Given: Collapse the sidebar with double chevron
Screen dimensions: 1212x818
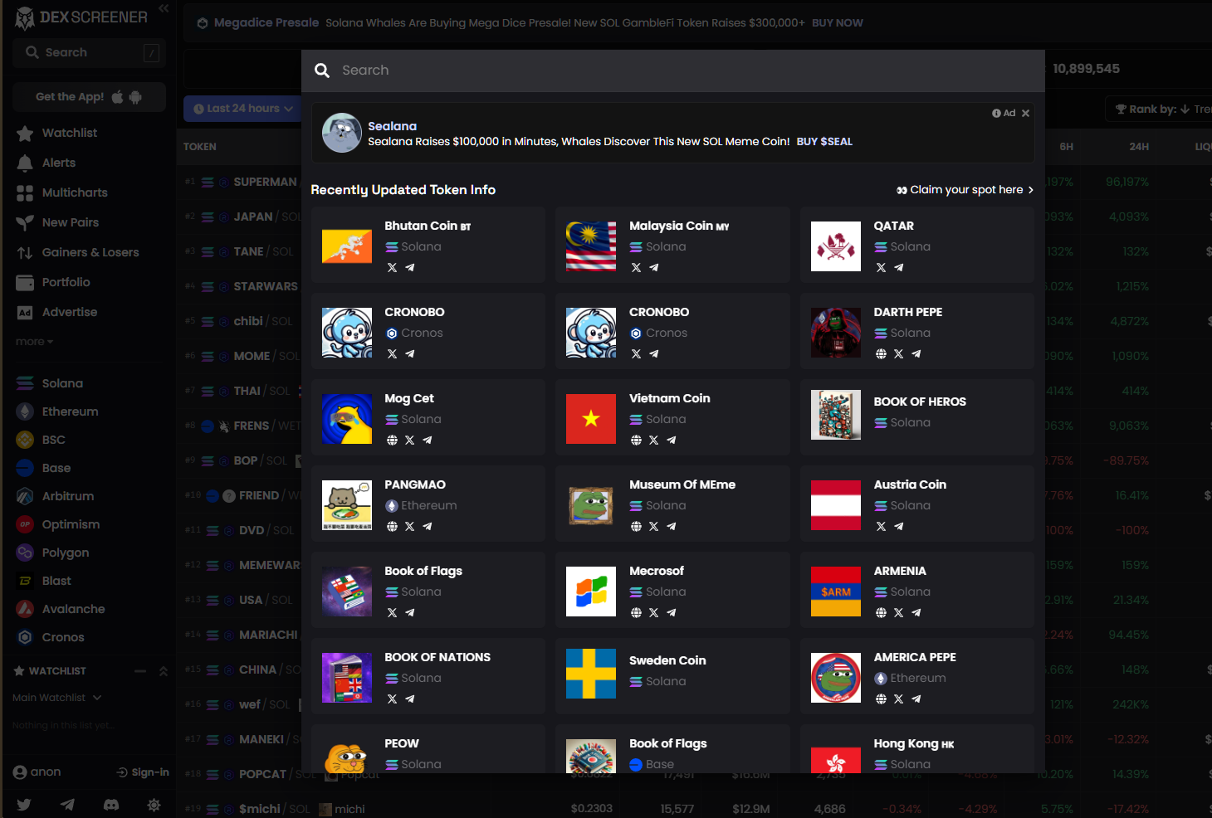Looking at the screenshot, I should click(x=164, y=8).
